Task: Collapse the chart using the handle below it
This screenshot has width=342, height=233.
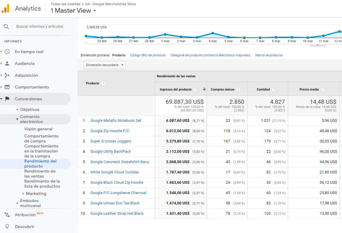Action: pyautogui.click(x=318, y=45)
